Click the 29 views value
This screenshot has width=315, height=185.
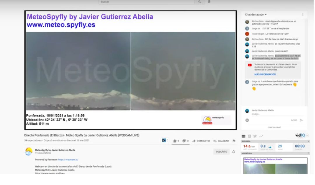(280, 146)
